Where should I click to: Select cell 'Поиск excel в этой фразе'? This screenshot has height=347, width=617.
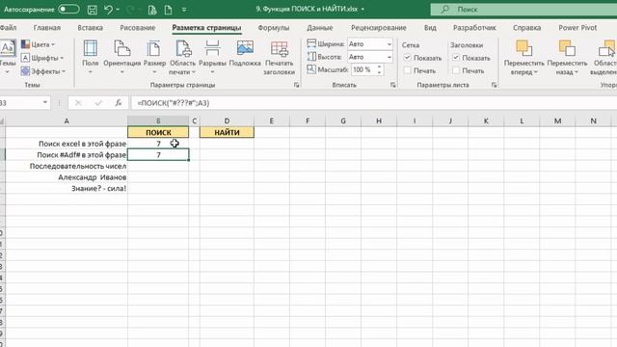click(67, 144)
